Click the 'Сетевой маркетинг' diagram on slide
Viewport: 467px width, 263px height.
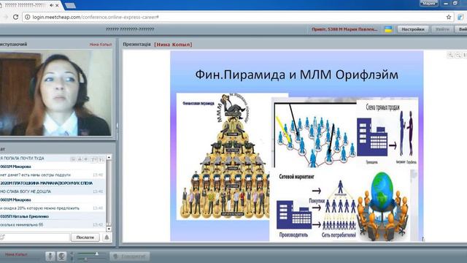[316, 205]
